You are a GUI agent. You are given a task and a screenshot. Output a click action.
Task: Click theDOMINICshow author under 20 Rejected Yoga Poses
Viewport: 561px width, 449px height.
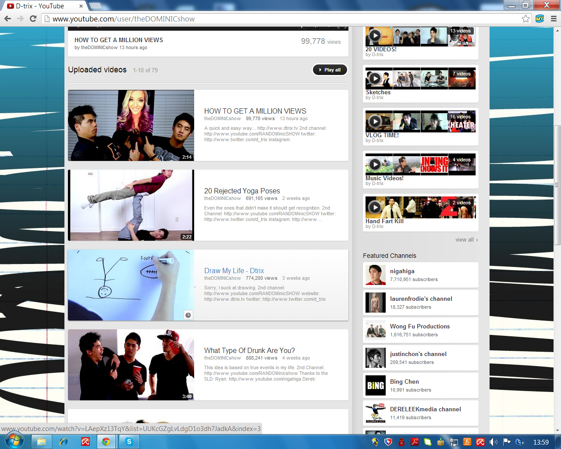pos(222,198)
